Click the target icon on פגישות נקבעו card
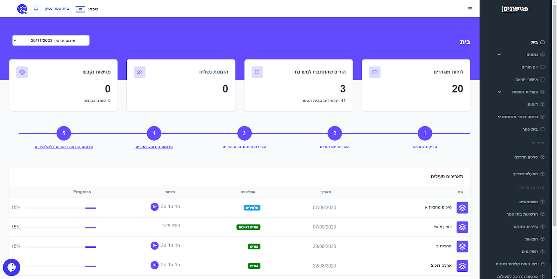This screenshot has width=557, height=279. [x=22, y=72]
